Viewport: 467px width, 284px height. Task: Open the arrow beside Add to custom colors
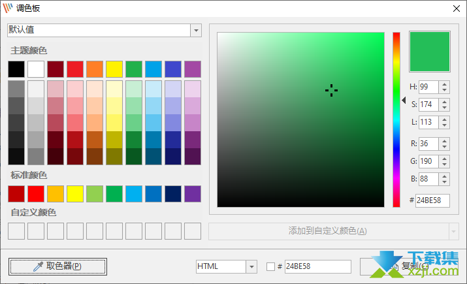pyautogui.click(x=453, y=231)
